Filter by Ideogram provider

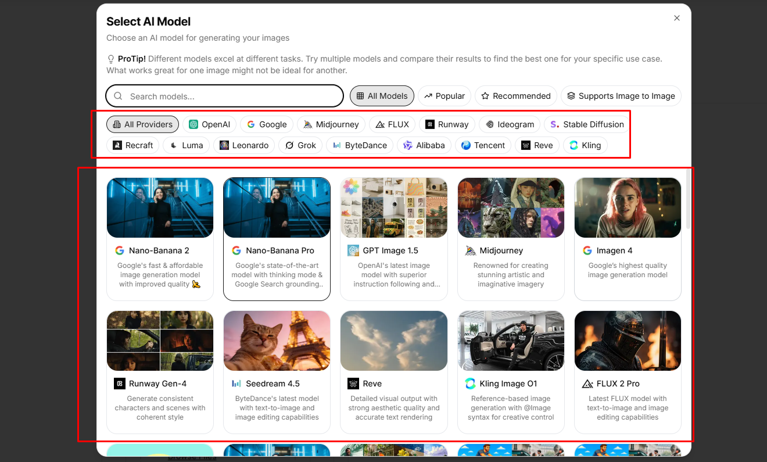[x=510, y=124]
